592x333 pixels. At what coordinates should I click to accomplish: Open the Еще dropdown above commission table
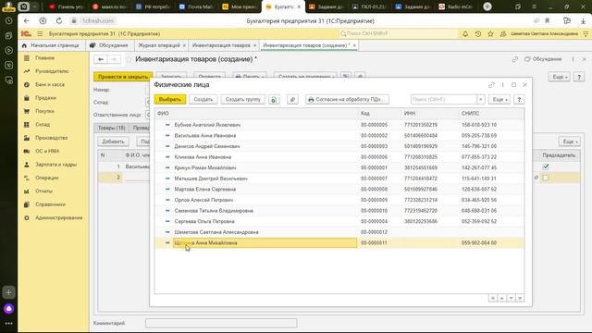pyautogui.click(x=570, y=142)
